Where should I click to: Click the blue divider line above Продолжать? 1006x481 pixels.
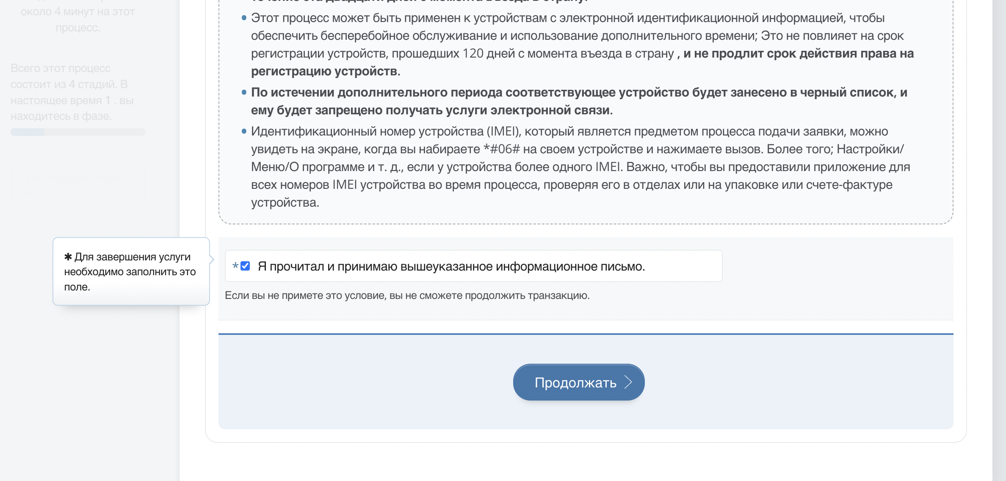pos(586,334)
